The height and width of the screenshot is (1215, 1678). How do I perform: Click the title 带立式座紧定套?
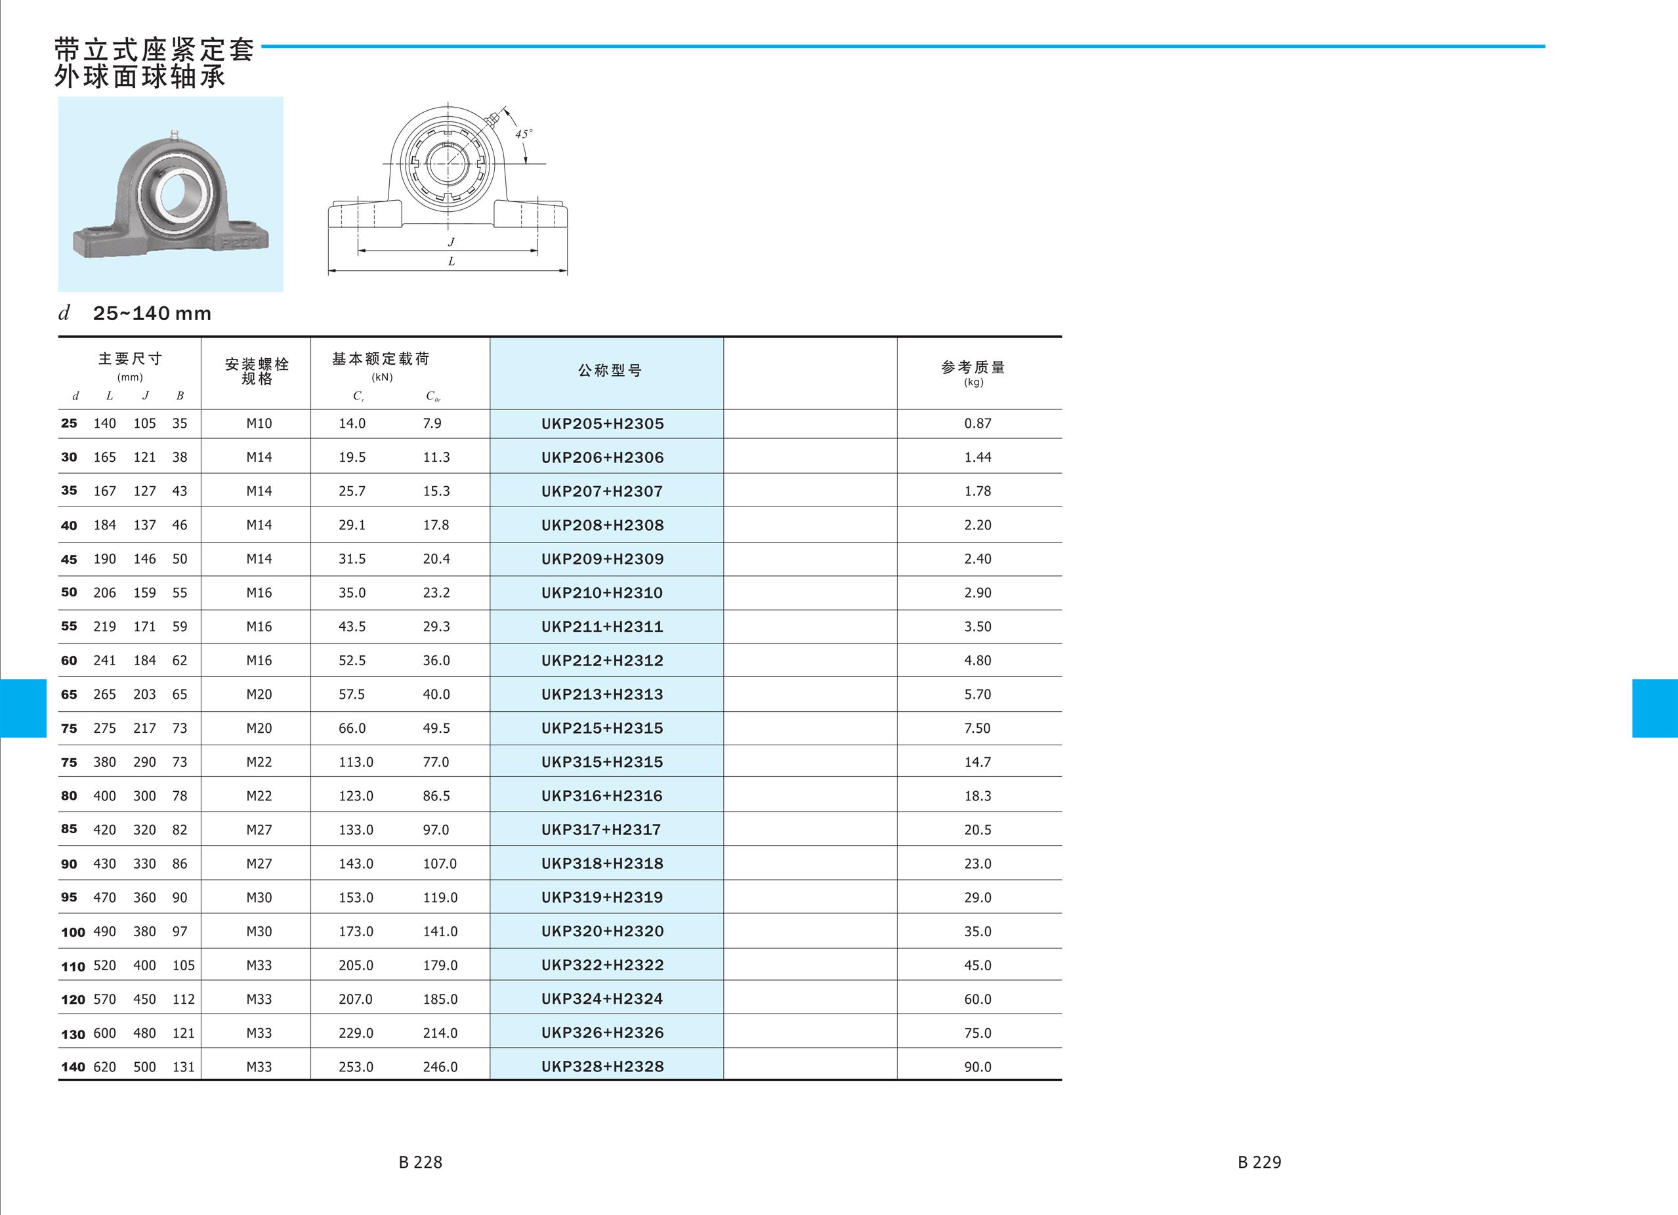[155, 51]
